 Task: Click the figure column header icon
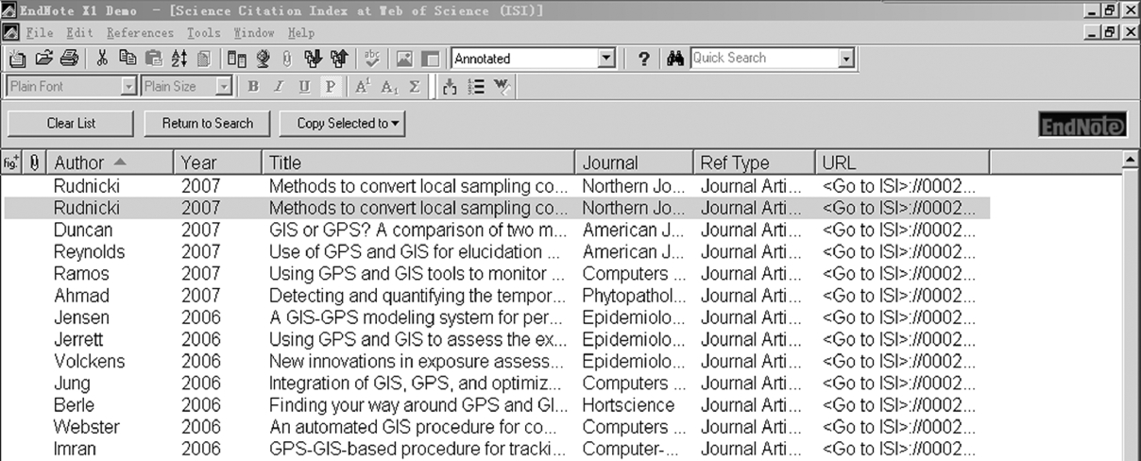[13, 162]
